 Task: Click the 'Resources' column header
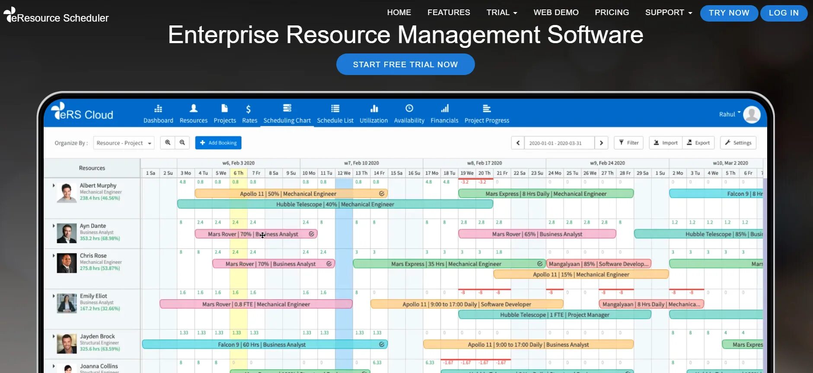click(92, 168)
